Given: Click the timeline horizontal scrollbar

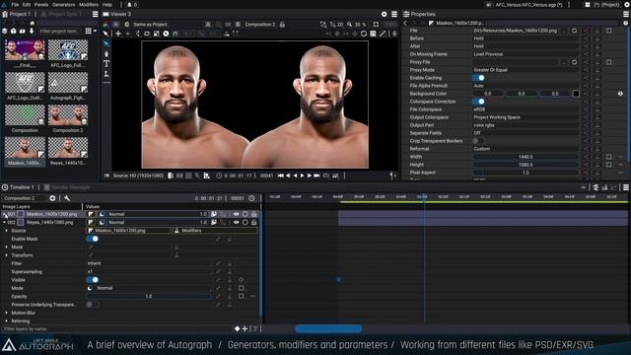Looking at the screenshot, I should coord(328,328).
